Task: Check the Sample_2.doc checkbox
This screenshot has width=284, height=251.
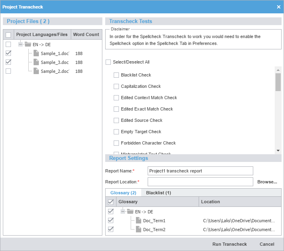Action: click(x=8, y=71)
